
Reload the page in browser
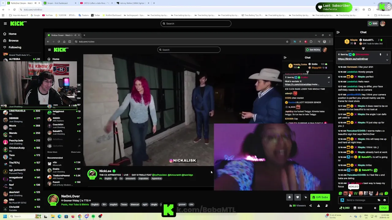[x=14, y=10]
